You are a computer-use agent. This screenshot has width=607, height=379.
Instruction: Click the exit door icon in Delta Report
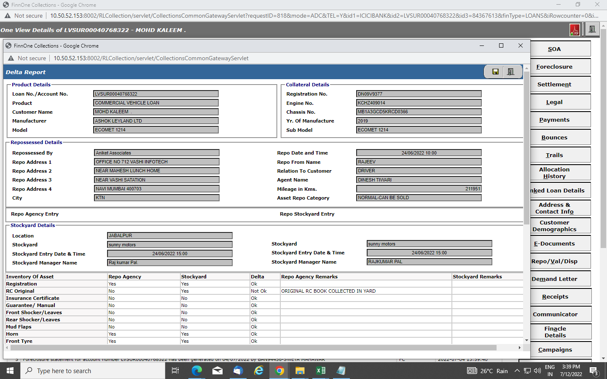pyautogui.click(x=510, y=72)
